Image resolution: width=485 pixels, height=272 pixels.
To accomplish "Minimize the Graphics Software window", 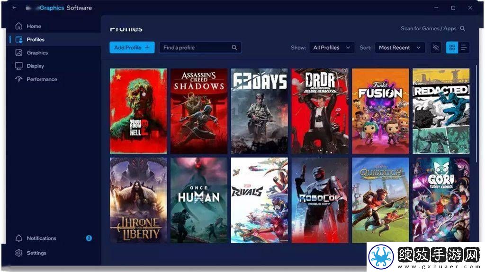I will click(436, 8).
